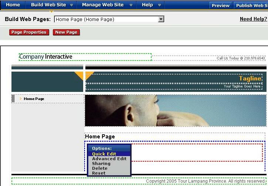The height and width of the screenshot is (186, 268).
Task: Select the Home Page title block
Action: pos(175,137)
